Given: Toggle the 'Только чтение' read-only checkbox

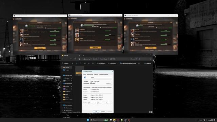Looking at the screenshot, I should [x=89, y=103].
